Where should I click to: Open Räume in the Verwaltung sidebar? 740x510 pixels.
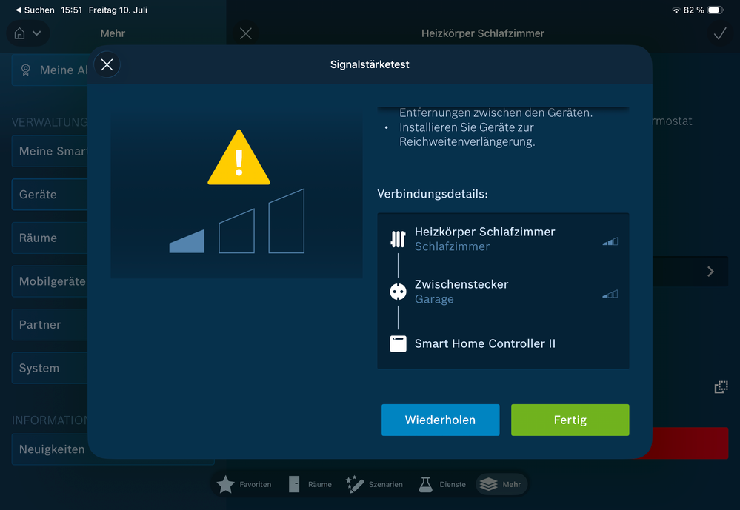[x=50, y=238]
